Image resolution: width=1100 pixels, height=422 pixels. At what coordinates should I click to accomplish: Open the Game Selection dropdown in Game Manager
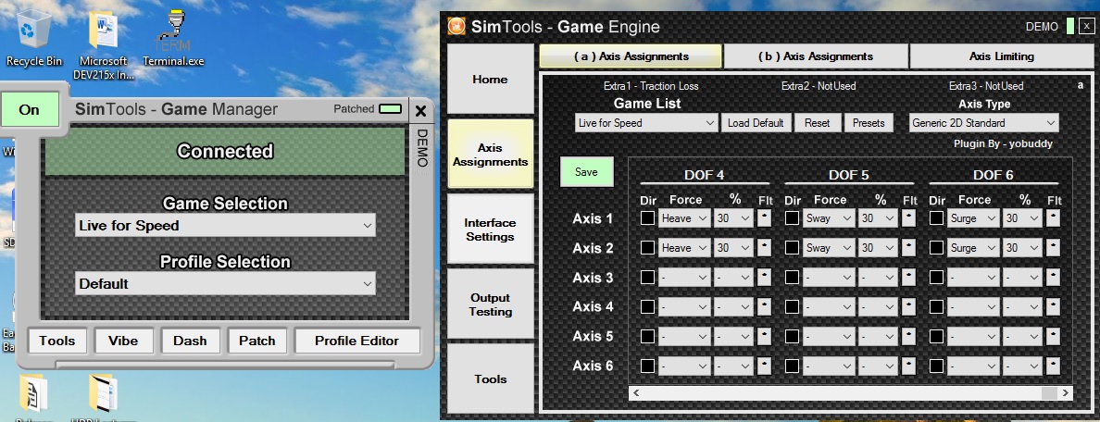(225, 226)
